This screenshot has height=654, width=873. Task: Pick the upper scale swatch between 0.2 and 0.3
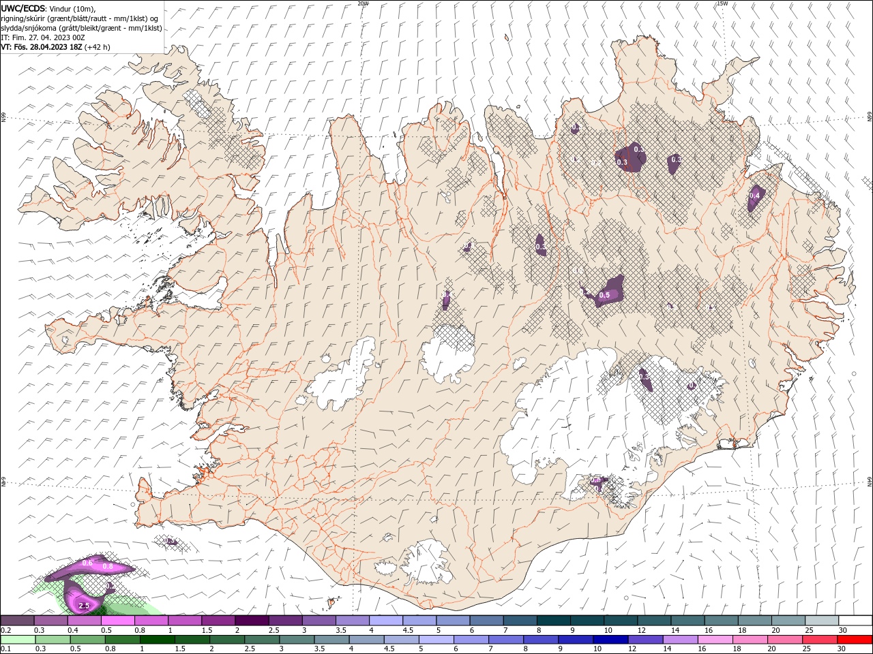(17, 621)
